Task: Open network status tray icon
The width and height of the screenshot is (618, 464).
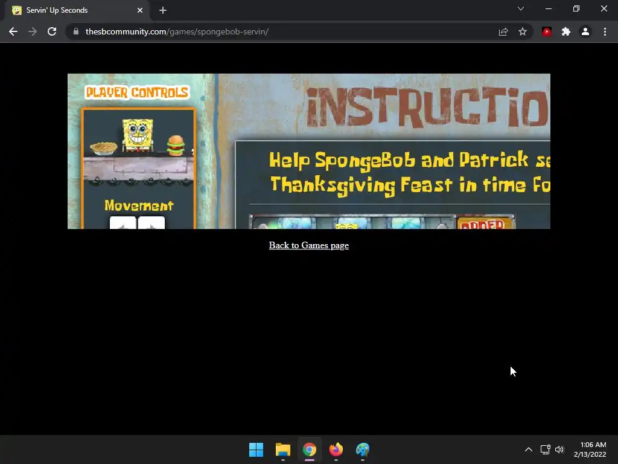Action: [x=545, y=449]
